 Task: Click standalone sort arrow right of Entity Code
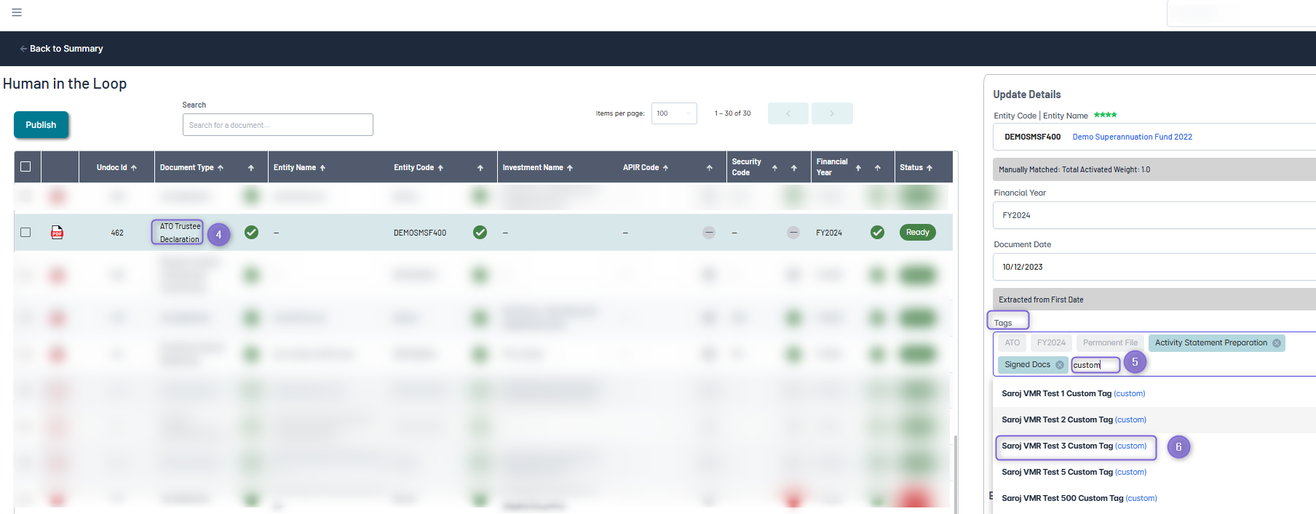(480, 168)
